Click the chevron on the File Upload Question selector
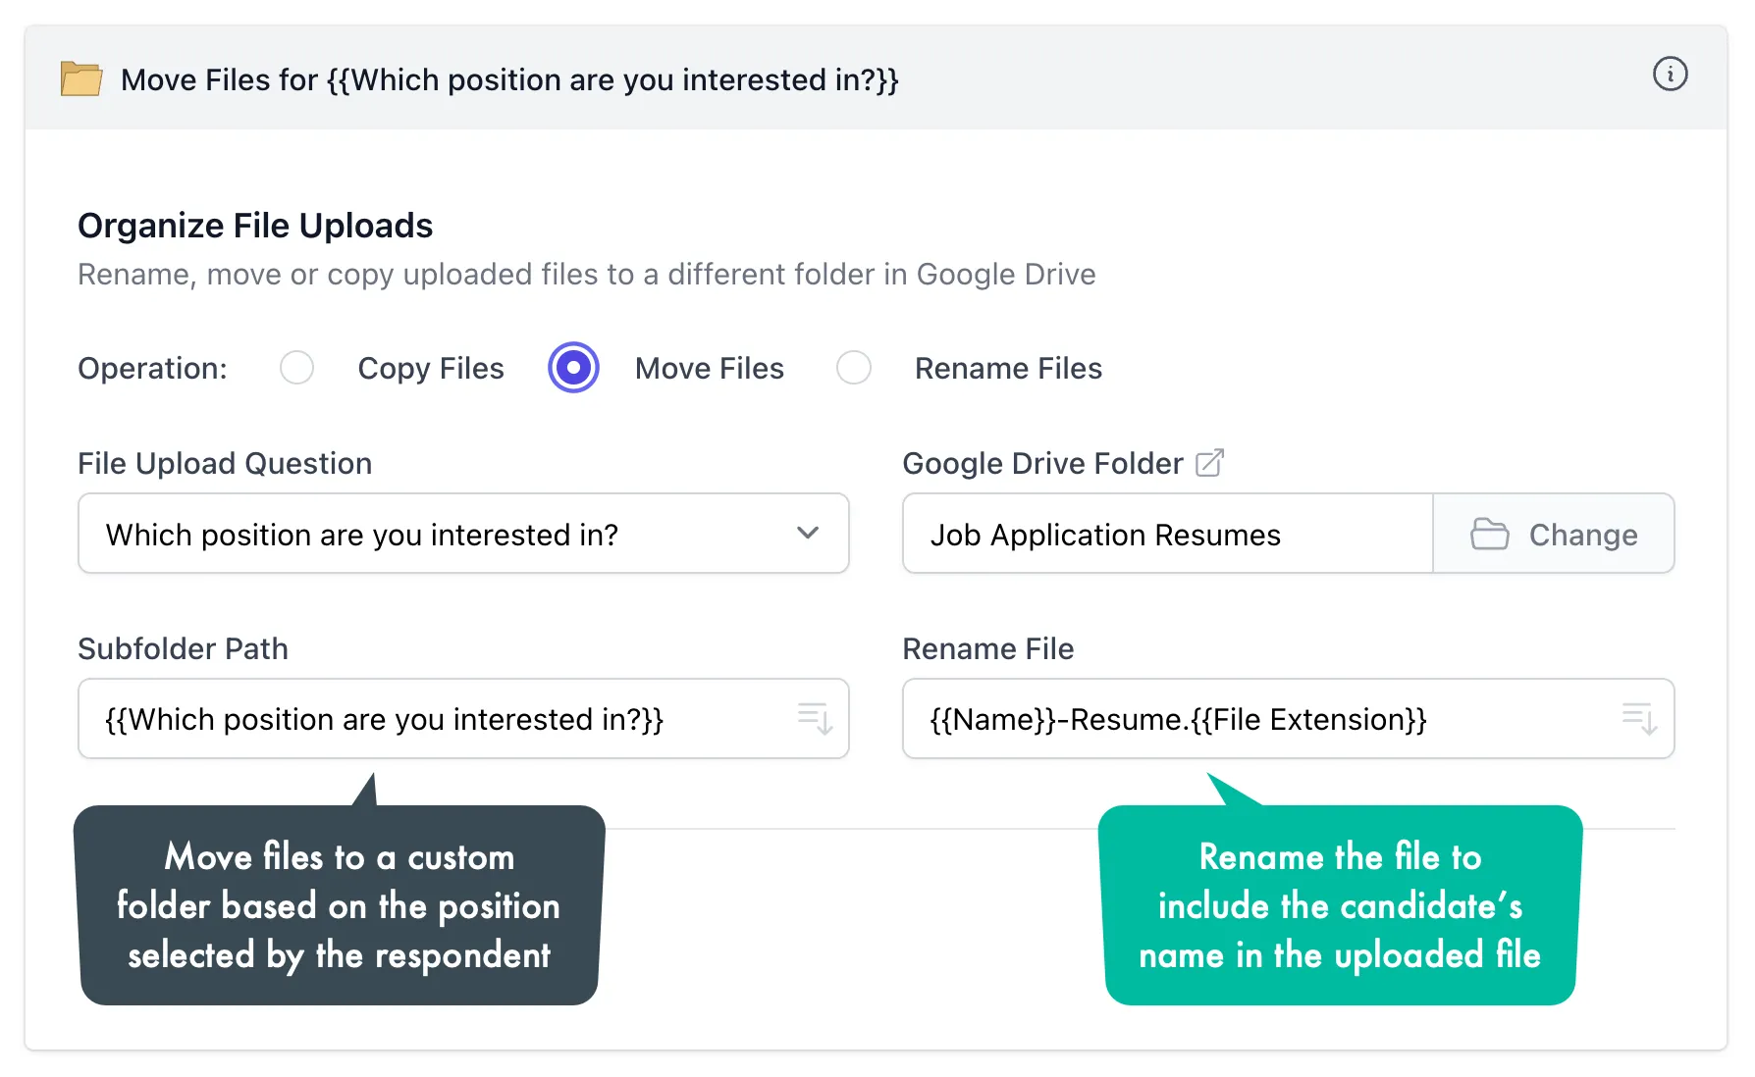This screenshot has height=1077, width=1755. pos(809,534)
